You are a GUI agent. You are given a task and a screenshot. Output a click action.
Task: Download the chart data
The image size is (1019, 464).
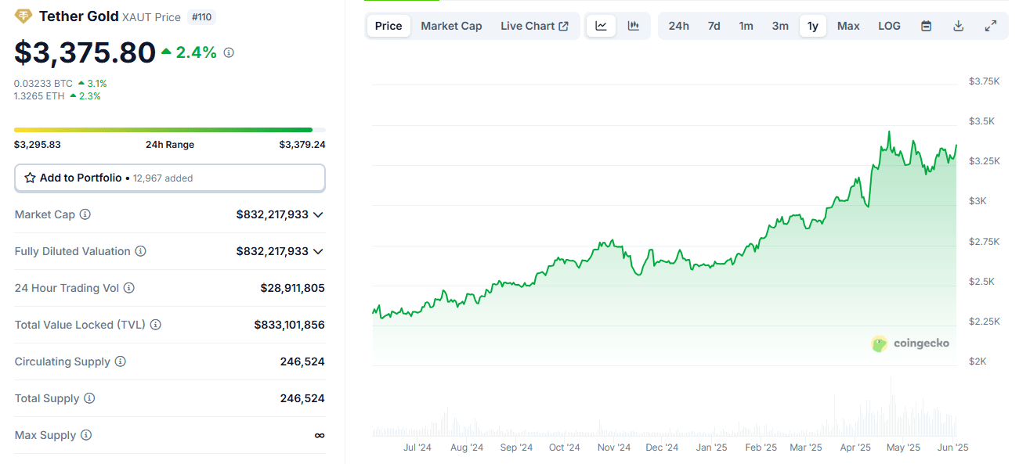coord(958,26)
